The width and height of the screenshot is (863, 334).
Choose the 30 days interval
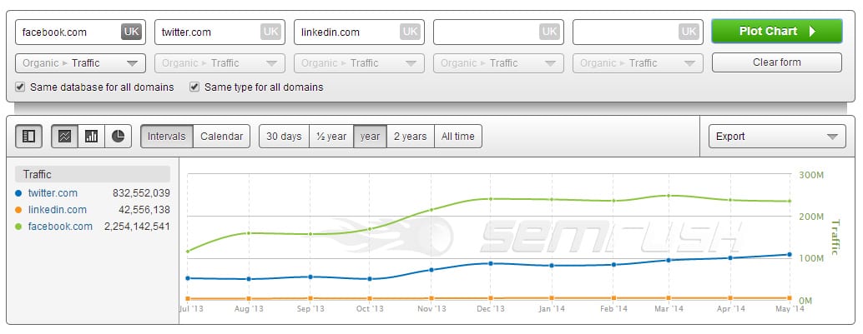(284, 137)
